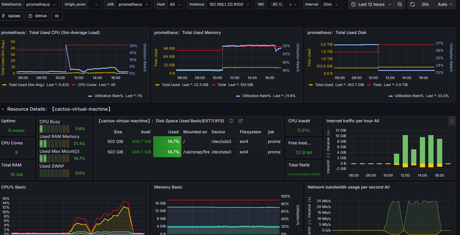460x235 pixels.
Task: Open the Total Used Disk panel title menu
Action: coord(337,33)
